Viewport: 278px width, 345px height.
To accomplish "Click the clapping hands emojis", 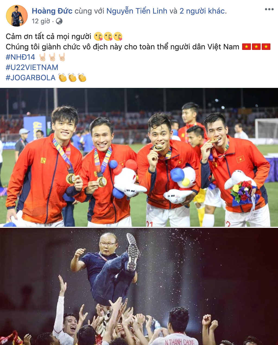I will [x=72, y=78].
